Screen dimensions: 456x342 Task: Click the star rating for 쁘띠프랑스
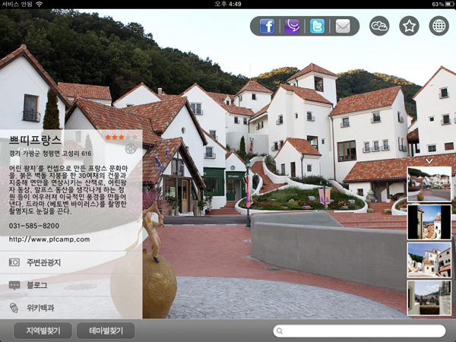(119, 137)
